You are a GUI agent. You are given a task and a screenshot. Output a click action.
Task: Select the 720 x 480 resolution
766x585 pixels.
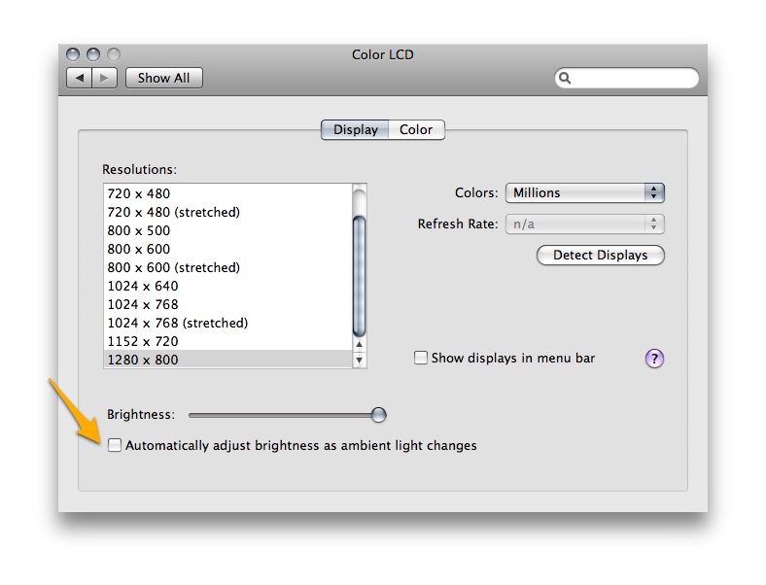227,193
